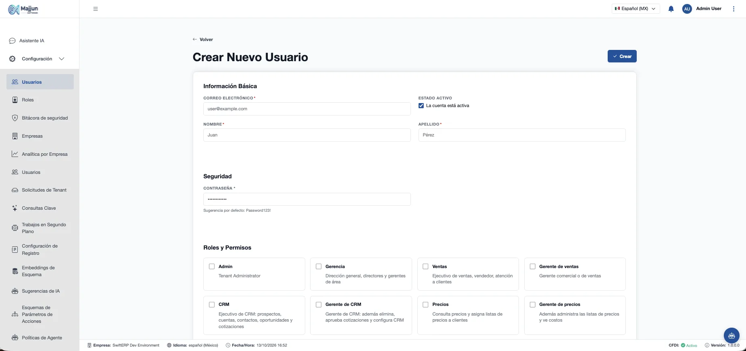Click the AU avatar circle

pos(687,9)
